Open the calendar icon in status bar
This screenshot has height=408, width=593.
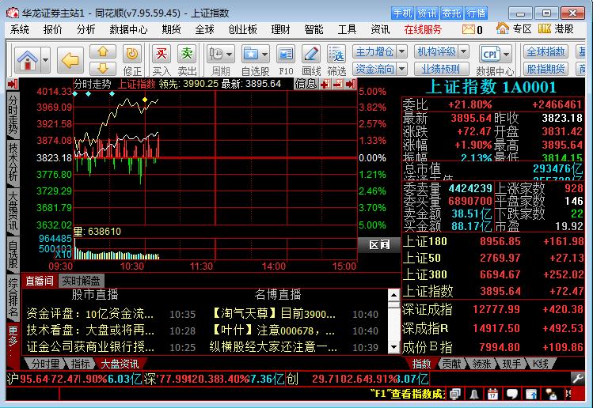click(492, 395)
